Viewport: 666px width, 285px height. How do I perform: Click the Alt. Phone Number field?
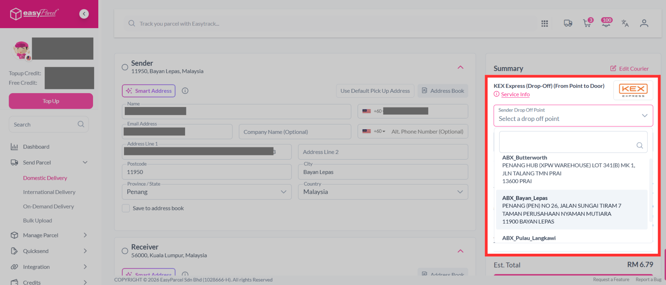pos(427,131)
